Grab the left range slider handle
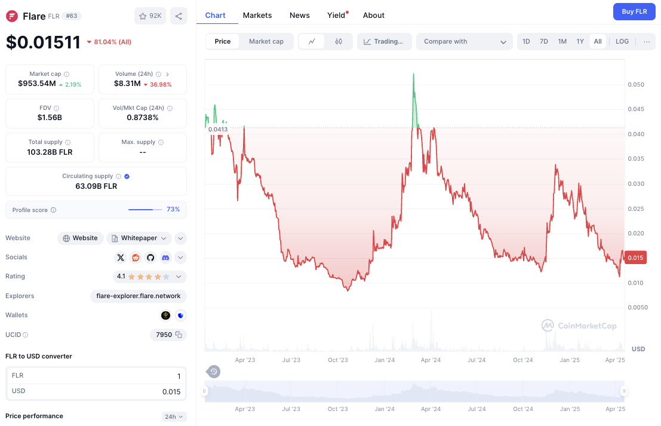 204,391
